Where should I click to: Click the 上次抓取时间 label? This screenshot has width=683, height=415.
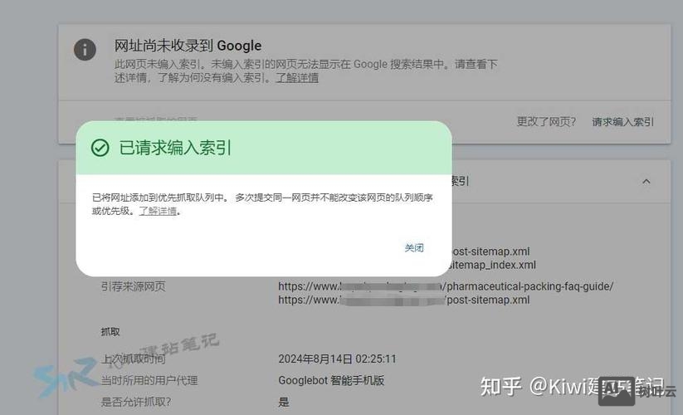point(134,359)
